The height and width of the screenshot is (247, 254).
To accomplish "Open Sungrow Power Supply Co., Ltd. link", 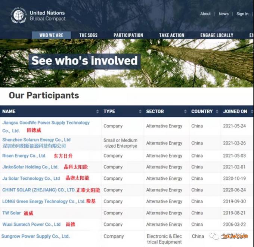I will pos(35,236).
